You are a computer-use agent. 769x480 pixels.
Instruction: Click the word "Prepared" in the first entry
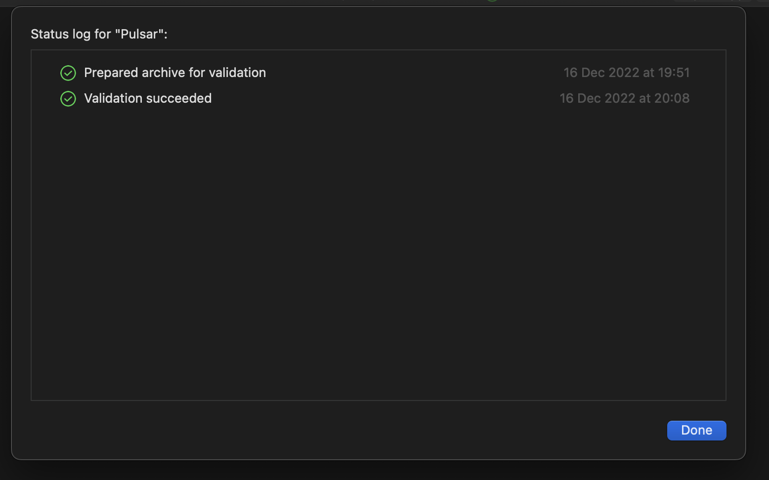pos(111,73)
